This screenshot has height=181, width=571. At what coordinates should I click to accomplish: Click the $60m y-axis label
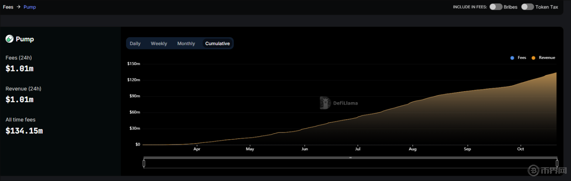tap(134, 113)
